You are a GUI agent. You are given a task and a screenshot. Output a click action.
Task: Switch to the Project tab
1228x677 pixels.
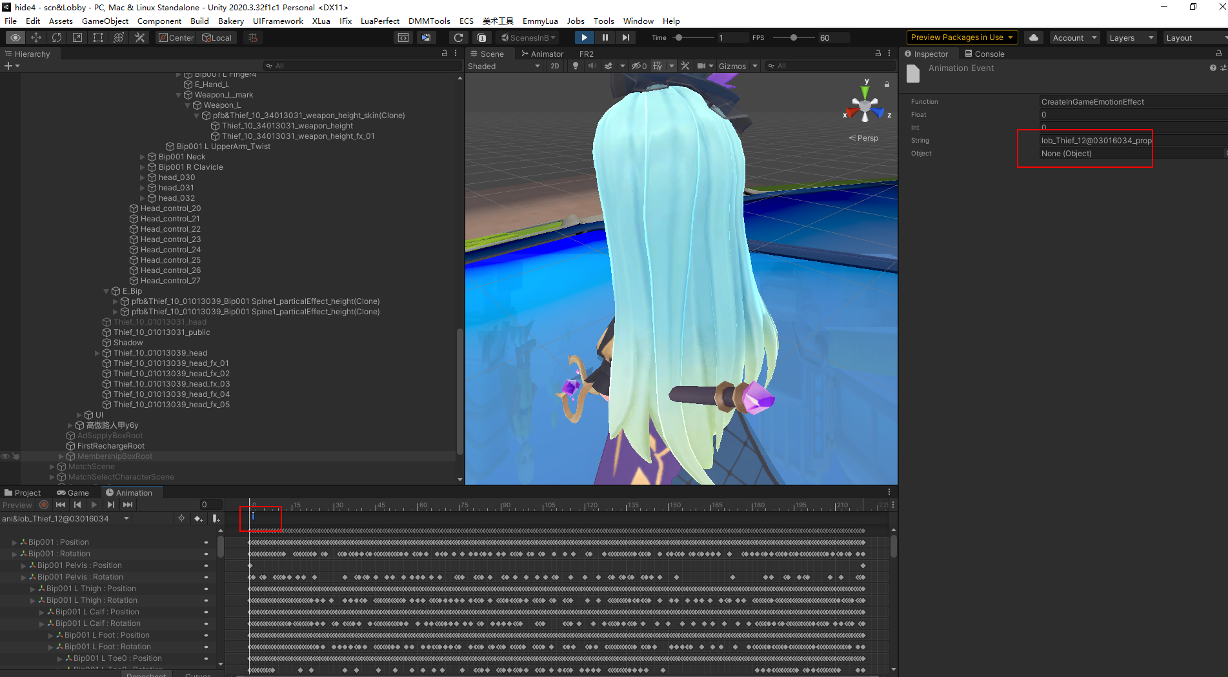[x=23, y=492]
